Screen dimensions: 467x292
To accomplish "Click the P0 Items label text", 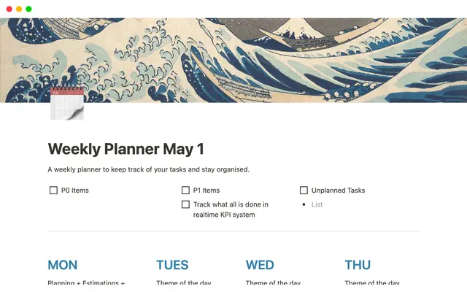I will tap(75, 191).
